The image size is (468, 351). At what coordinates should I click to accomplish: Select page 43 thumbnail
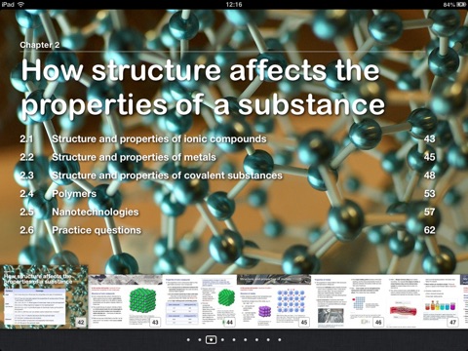(126, 301)
